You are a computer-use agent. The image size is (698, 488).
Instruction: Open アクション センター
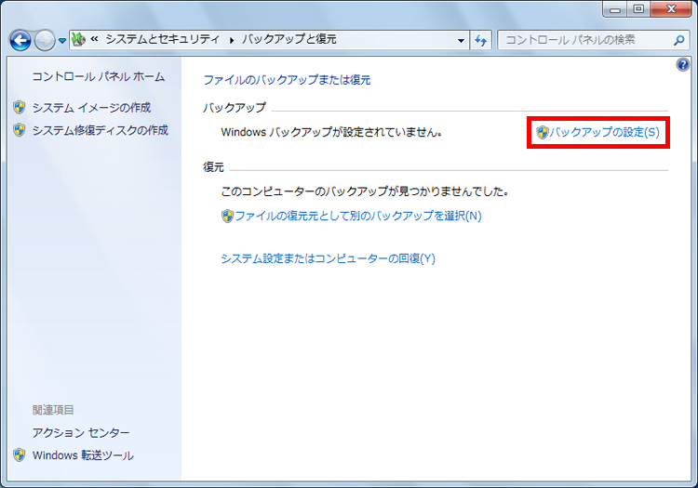coord(81,432)
